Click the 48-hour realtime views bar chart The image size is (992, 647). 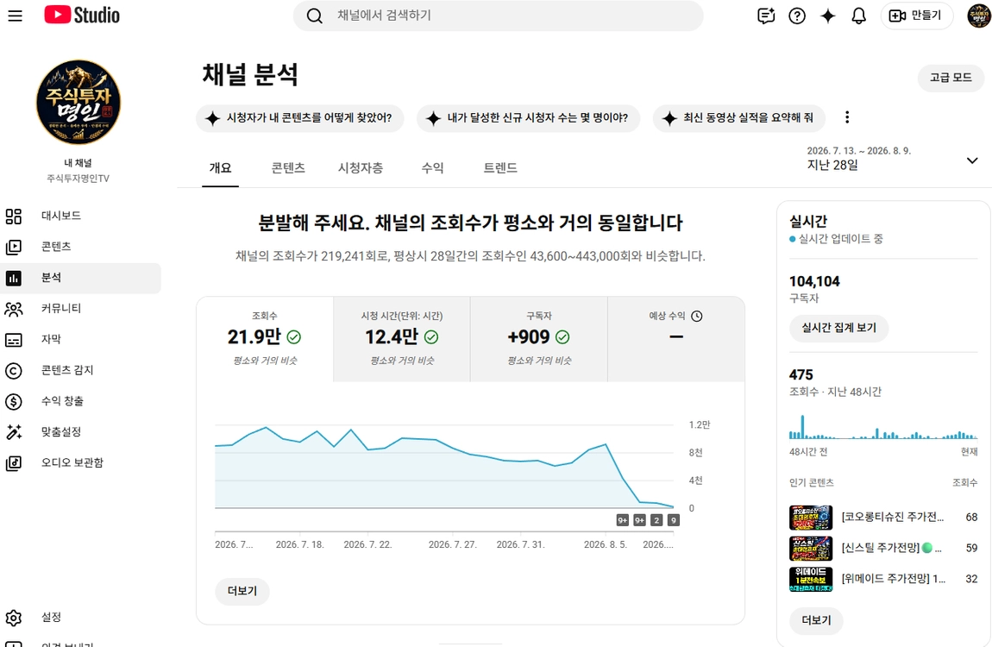click(883, 427)
